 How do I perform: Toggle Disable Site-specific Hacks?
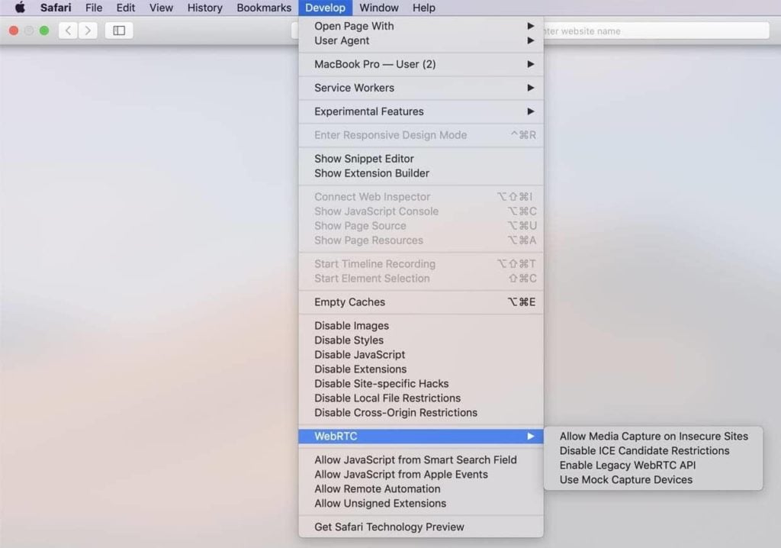pyautogui.click(x=421, y=383)
